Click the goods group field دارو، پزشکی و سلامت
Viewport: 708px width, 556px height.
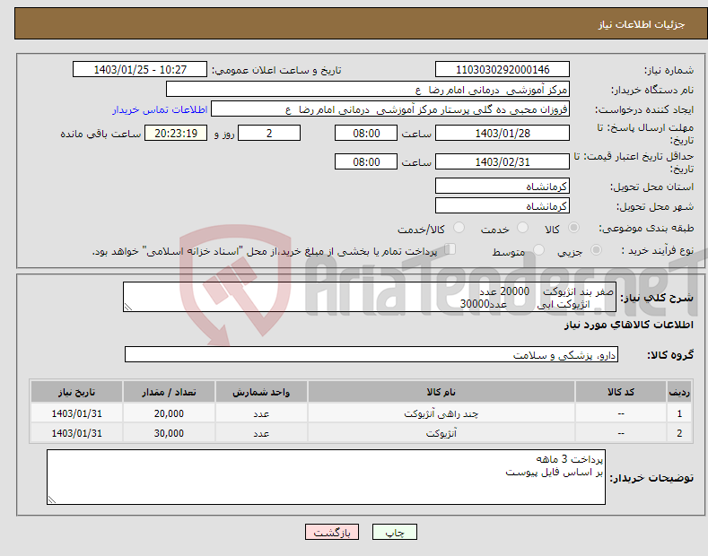click(371, 355)
